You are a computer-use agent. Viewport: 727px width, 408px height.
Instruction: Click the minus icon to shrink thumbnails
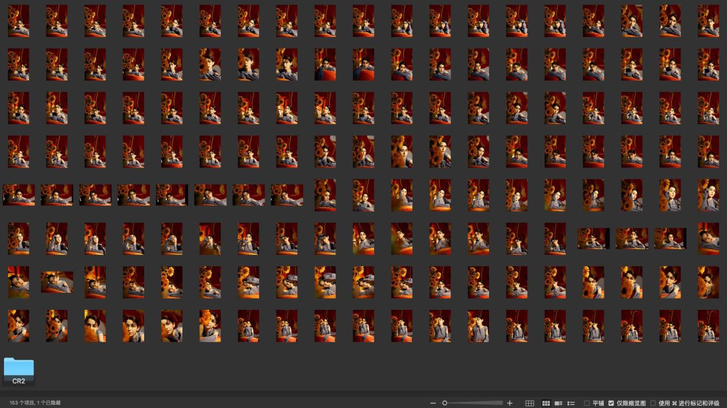433,403
